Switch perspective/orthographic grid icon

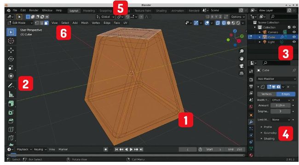[x=241, y=73]
